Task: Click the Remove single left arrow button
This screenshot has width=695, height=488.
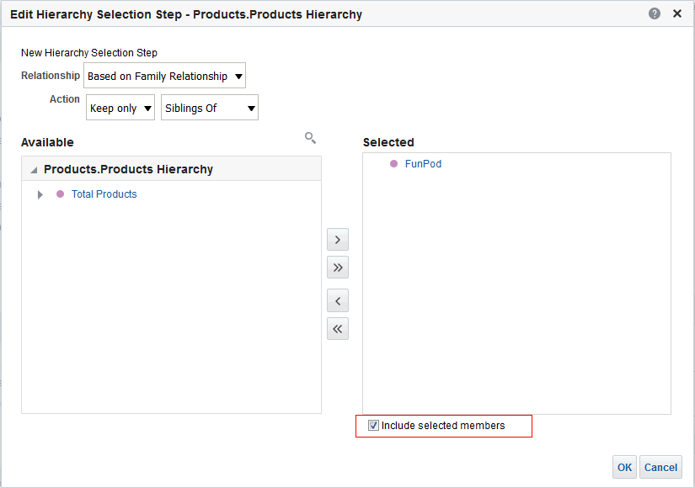Action: (x=338, y=300)
